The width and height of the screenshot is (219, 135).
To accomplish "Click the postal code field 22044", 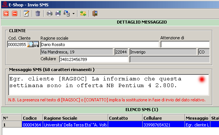I will pyautogui.click(x=121, y=52).
